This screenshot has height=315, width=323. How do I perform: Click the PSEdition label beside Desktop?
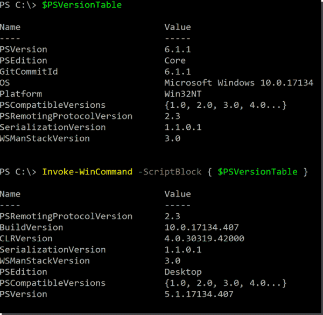tap(24, 272)
